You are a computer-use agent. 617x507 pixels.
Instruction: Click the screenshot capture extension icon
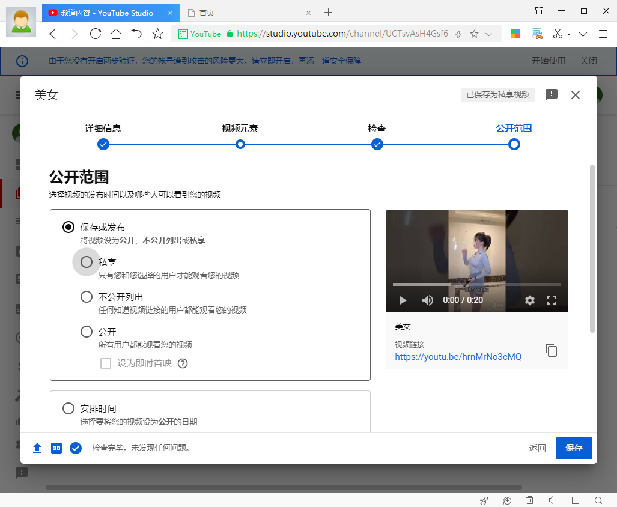[536, 34]
